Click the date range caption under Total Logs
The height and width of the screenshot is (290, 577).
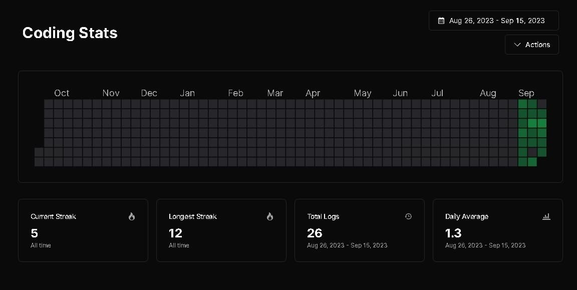pos(347,245)
